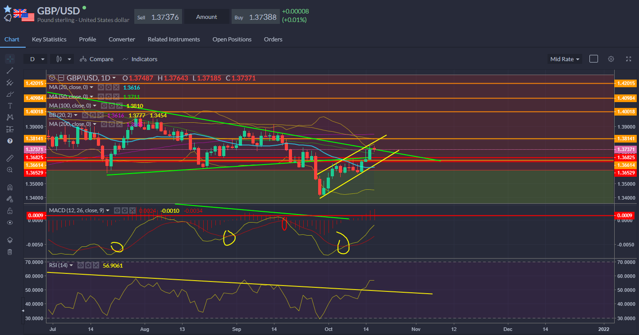The width and height of the screenshot is (639, 335).
Task: Click the Amount input field
Action: click(x=206, y=16)
